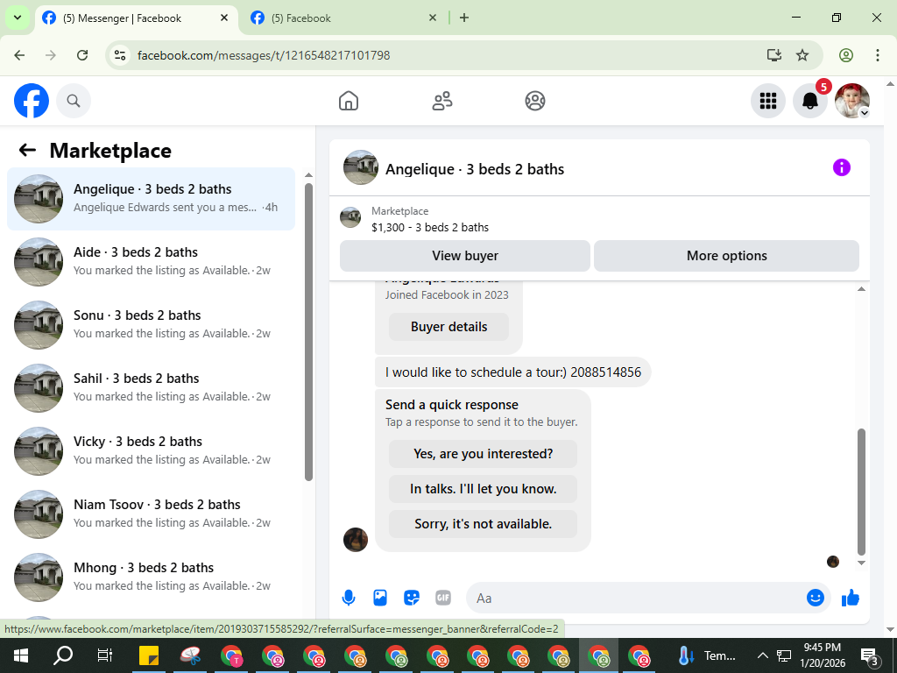Open Chrome three-dot menu
This screenshot has width=897, height=673.
coord(877,55)
